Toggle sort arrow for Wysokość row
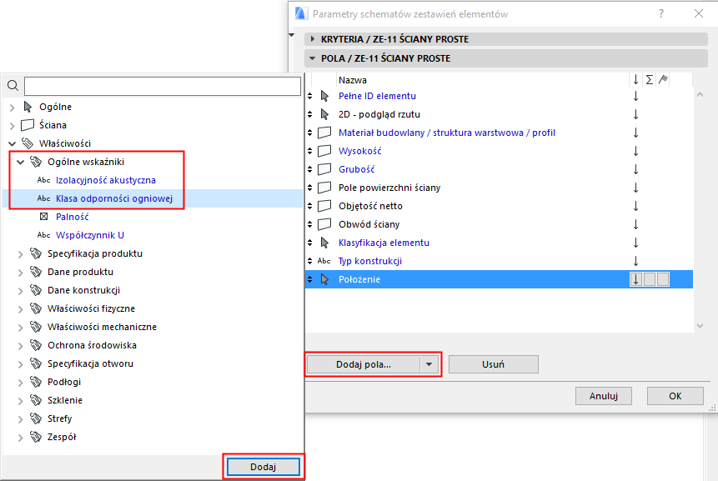The image size is (718, 481). tap(635, 151)
